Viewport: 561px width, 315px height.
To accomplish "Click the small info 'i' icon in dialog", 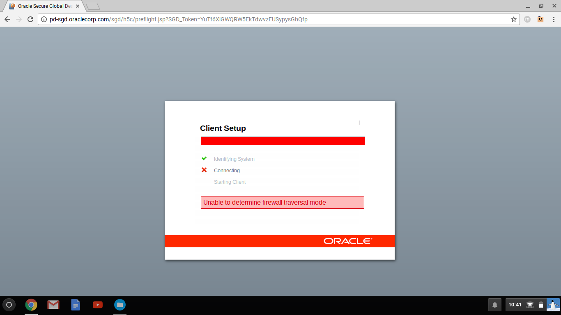I will [x=359, y=122].
